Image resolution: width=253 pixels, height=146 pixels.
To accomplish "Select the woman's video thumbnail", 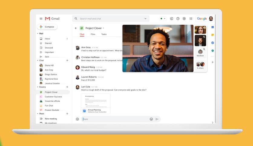I will coord(200,30).
